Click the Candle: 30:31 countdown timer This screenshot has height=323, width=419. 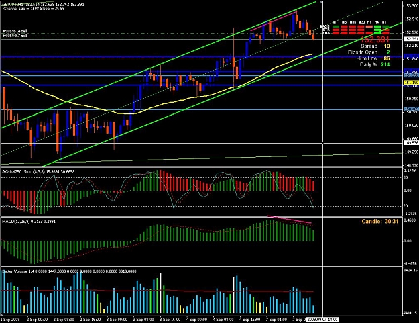pos(380,222)
